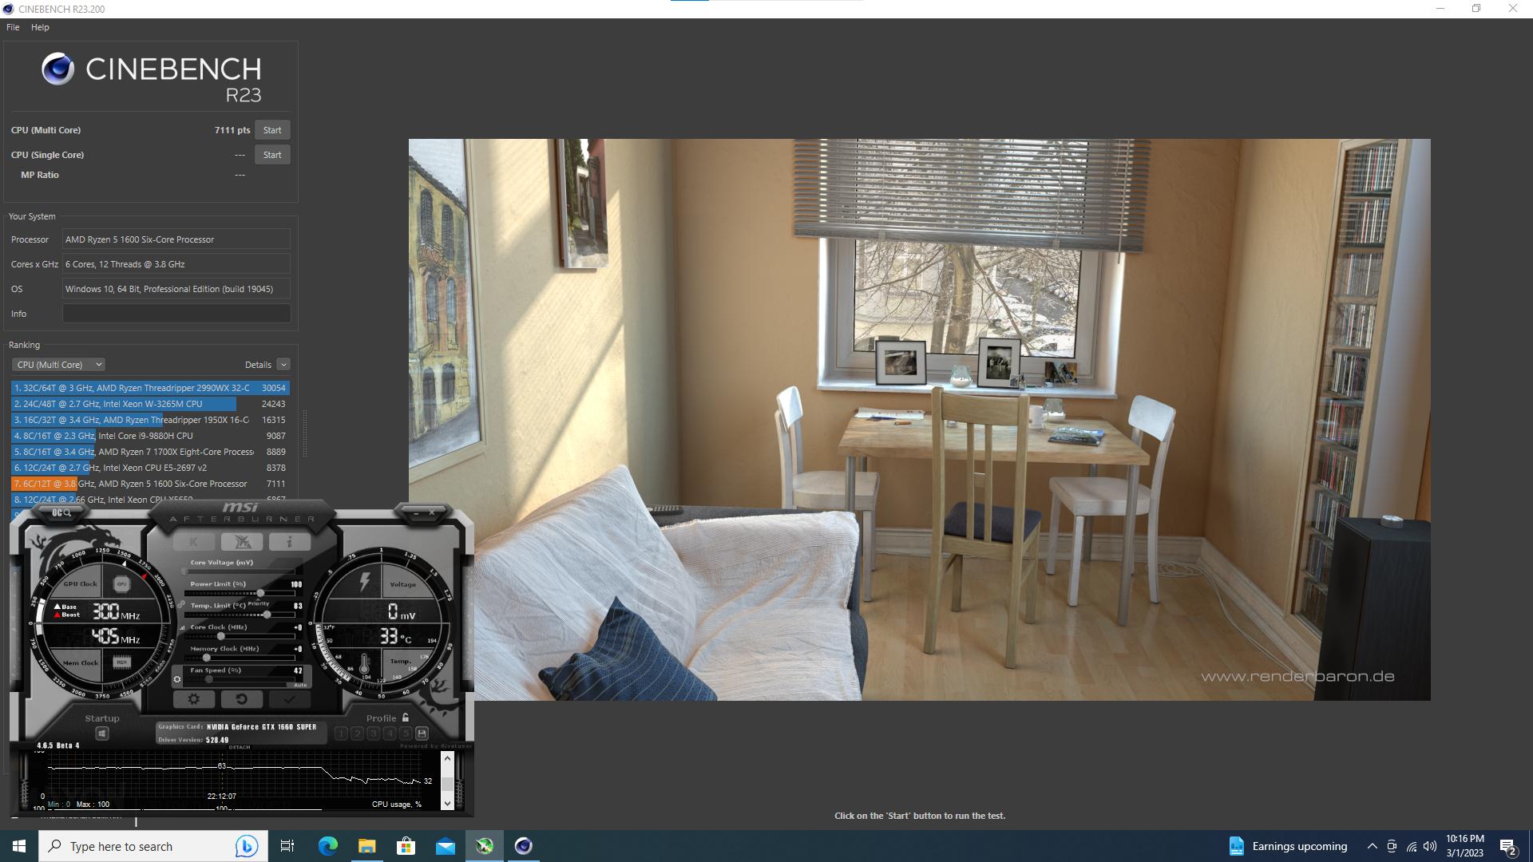
Task: Toggle the link icon beside Temp. Limit
Action: (x=182, y=605)
